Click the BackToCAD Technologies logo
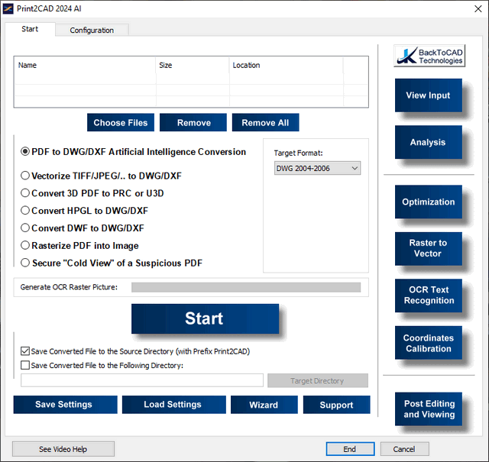Image resolution: width=489 pixels, height=462 pixels. pos(429,56)
